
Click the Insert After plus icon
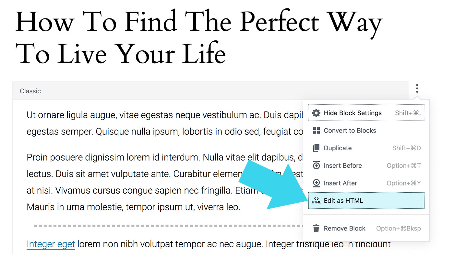[x=316, y=183]
